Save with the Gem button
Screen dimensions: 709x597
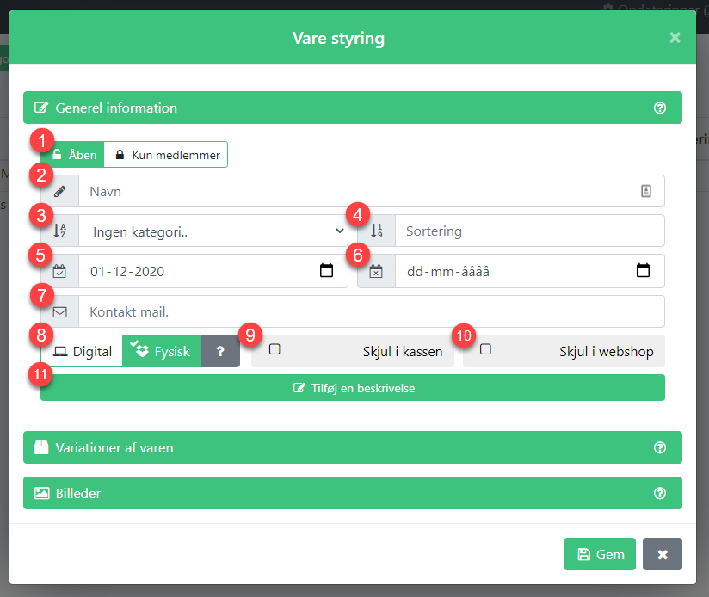pyautogui.click(x=600, y=554)
